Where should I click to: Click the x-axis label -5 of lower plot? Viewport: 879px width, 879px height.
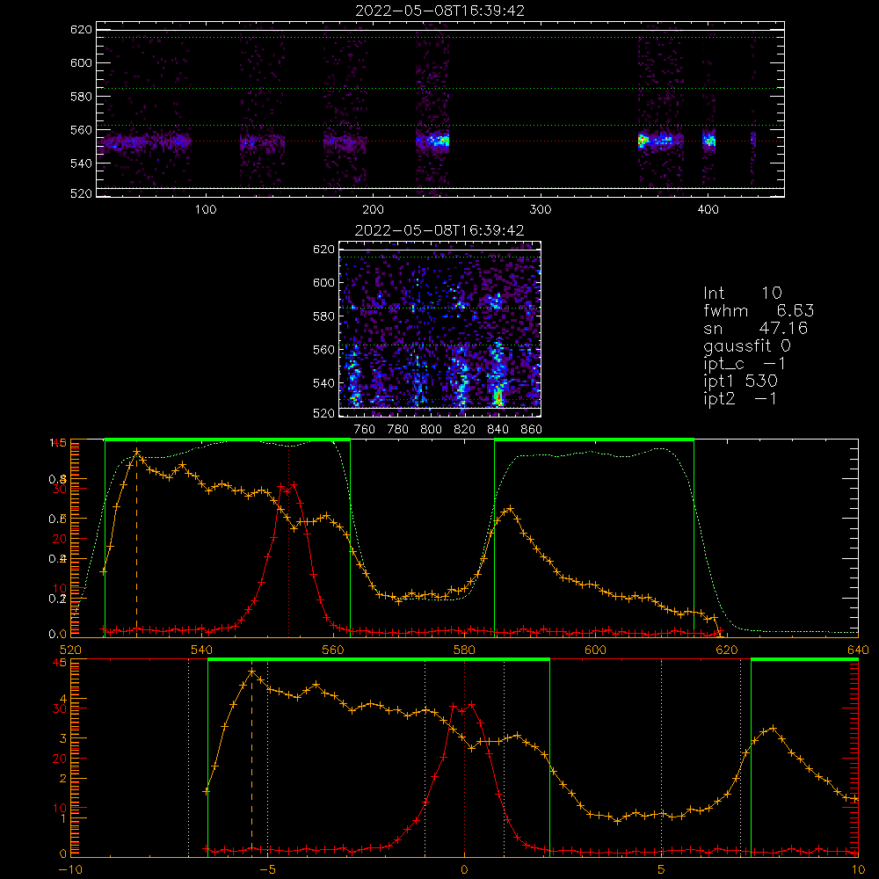point(267,869)
